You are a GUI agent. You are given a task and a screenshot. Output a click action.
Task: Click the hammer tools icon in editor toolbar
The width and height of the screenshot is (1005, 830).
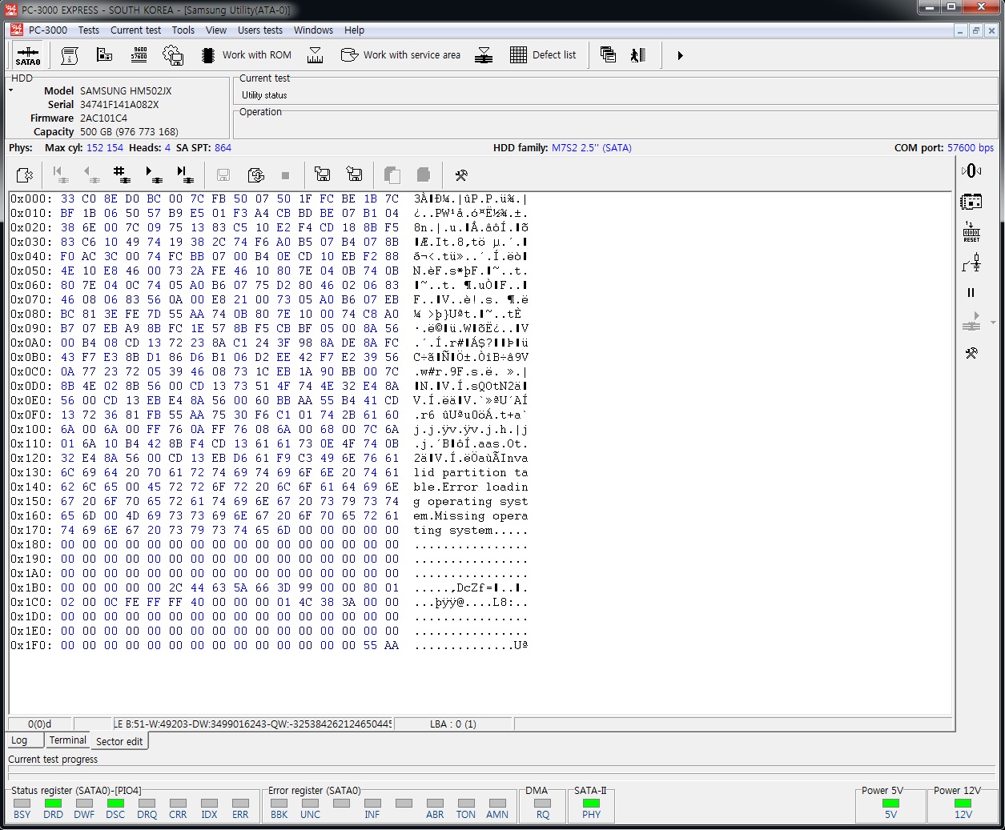click(460, 175)
